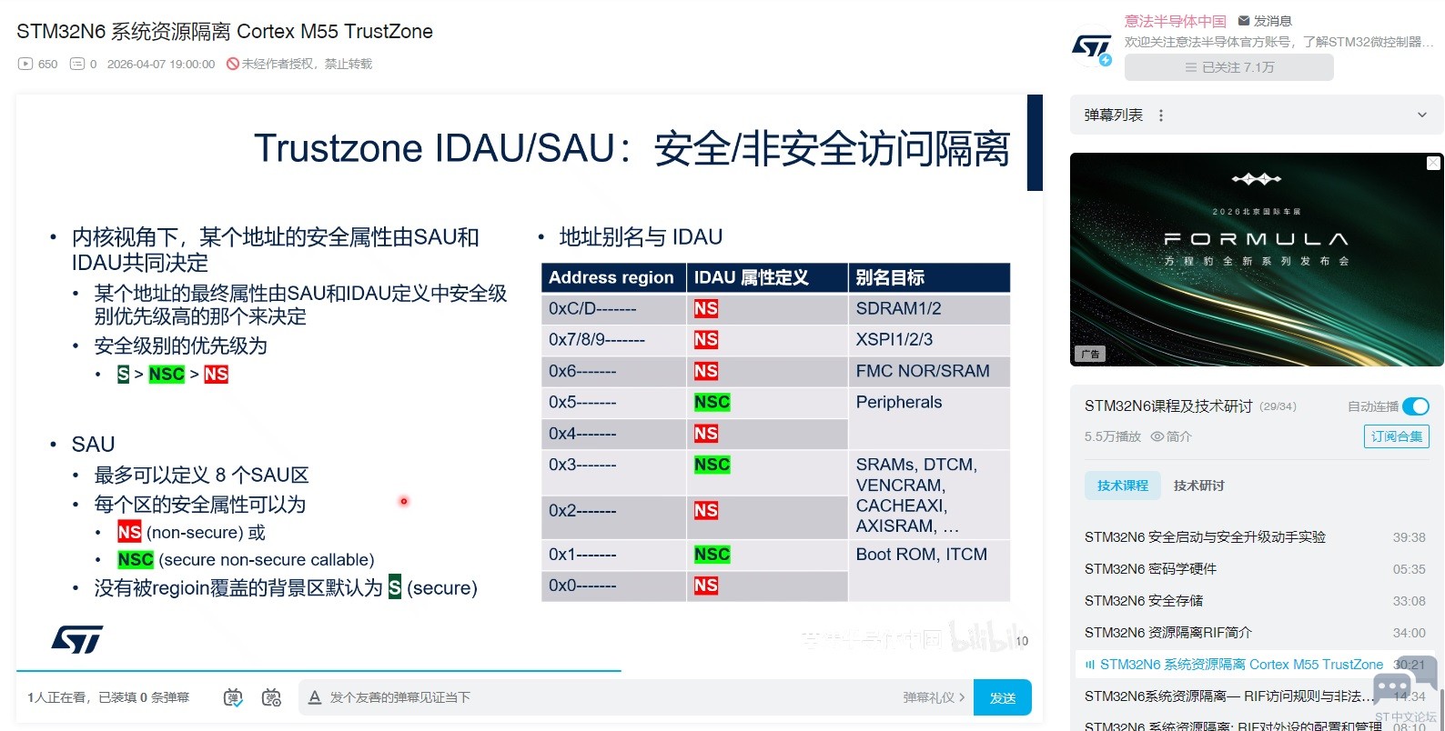Switch to the 技术研讨 tab
The image size is (1445, 731).
coord(1198,486)
